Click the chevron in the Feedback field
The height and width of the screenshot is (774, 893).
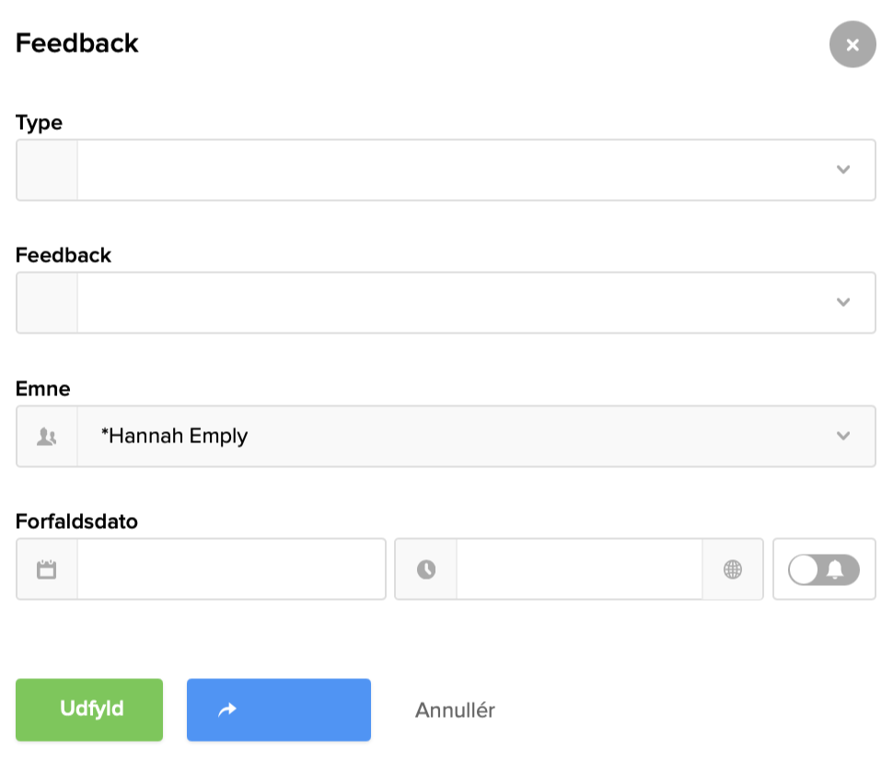pos(843,302)
